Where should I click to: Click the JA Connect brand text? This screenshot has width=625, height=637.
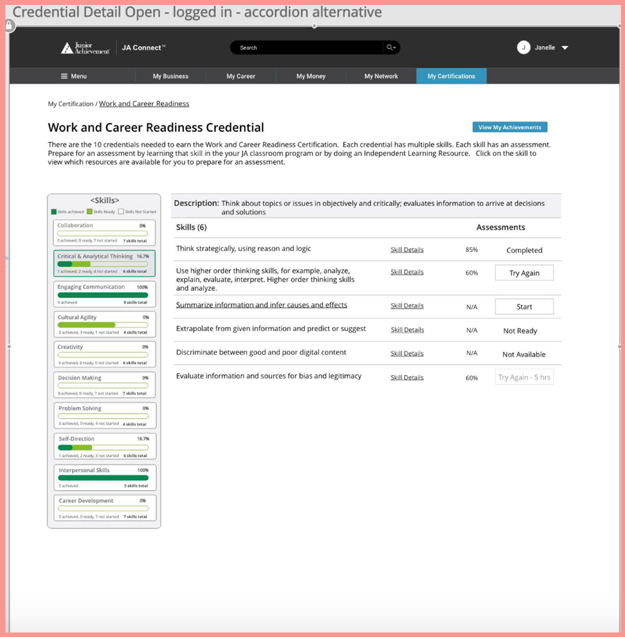coord(143,48)
